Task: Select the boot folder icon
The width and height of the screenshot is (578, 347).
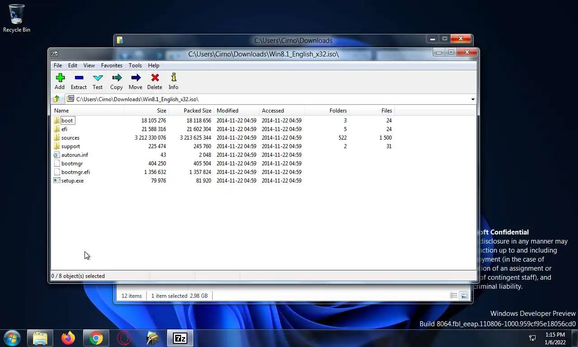Action: click(56, 120)
